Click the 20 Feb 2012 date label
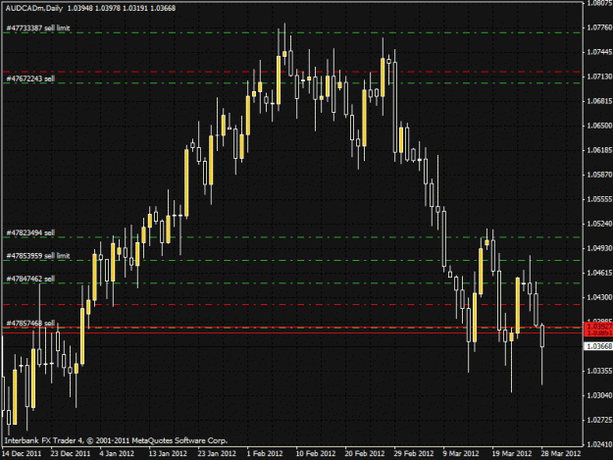Screen dimensions: 613x460 (364, 453)
